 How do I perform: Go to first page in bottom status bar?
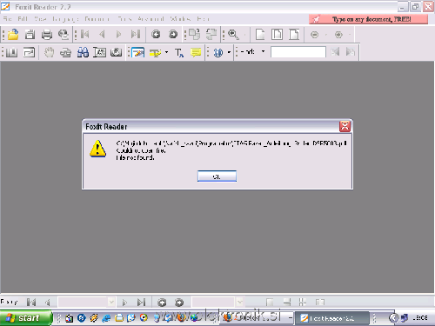pyautogui.click(x=31, y=303)
